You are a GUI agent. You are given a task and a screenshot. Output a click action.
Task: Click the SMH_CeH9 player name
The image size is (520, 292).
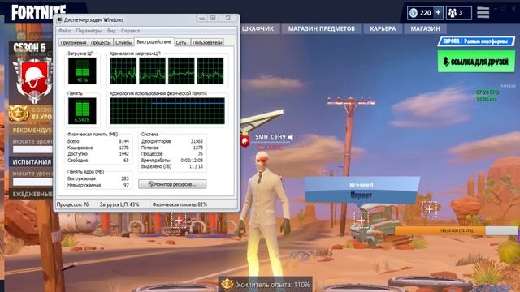271,137
